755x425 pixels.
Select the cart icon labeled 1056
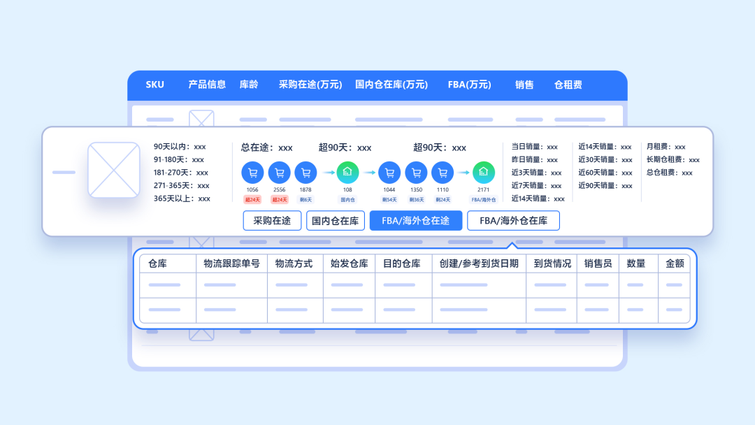click(252, 171)
